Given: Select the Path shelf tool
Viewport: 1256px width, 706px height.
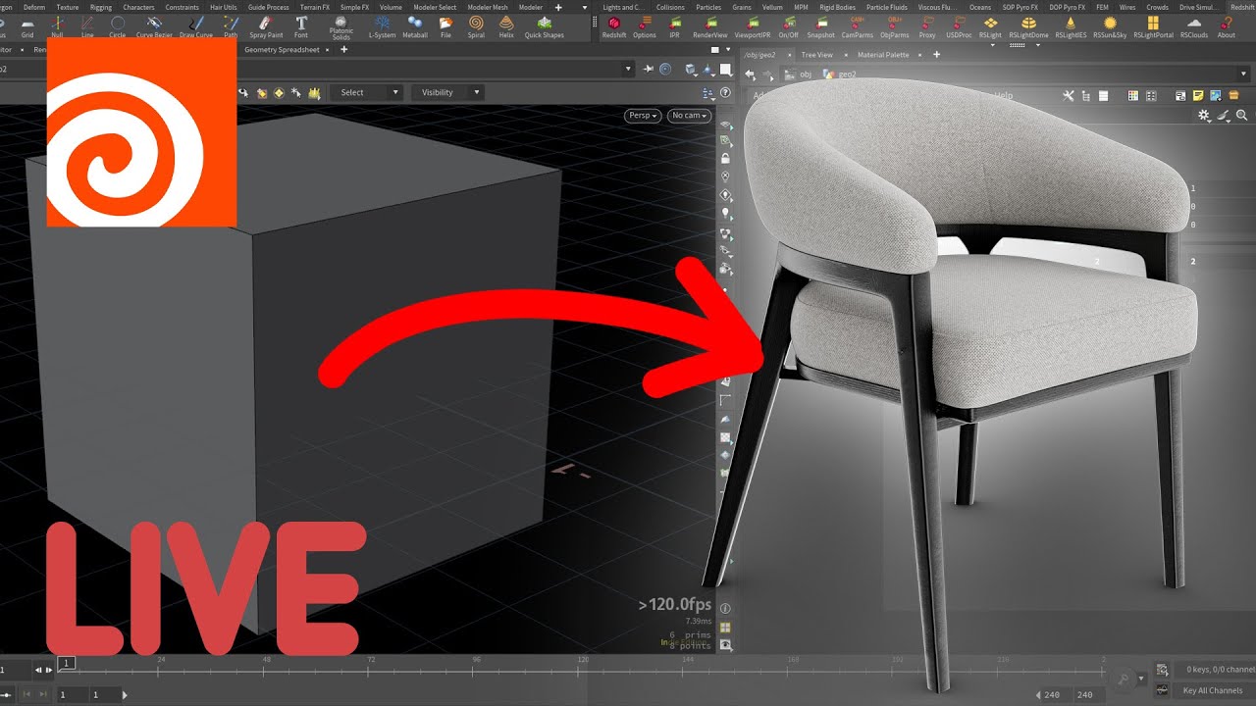Looking at the screenshot, I should [x=231, y=26].
